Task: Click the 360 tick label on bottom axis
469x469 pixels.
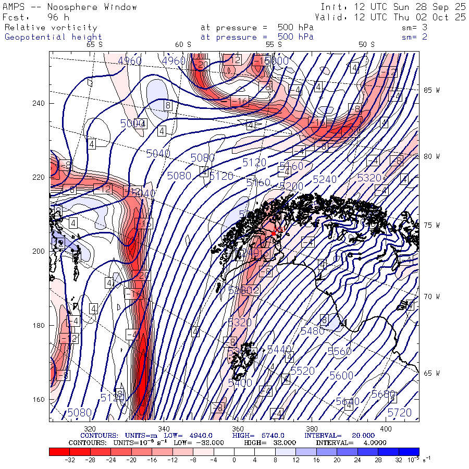Action: click(238, 429)
